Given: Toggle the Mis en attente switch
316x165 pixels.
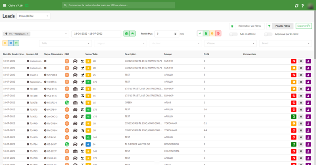Looking at the screenshot, I should [233, 34].
